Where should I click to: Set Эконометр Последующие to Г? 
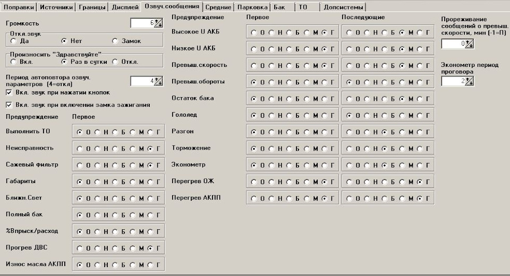tap(423, 165)
